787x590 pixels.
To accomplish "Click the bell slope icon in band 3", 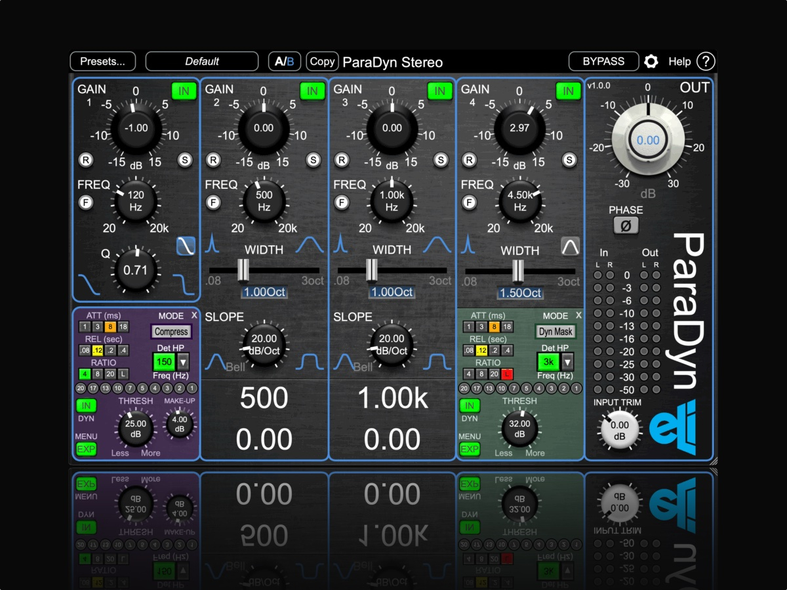I will pos(344,361).
